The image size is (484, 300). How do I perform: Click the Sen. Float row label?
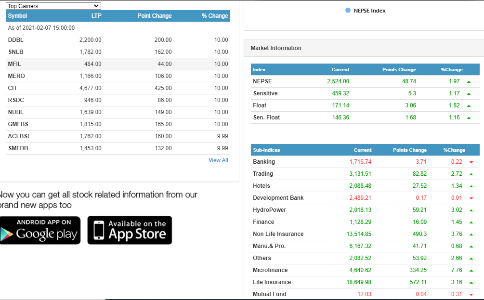pos(266,117)
